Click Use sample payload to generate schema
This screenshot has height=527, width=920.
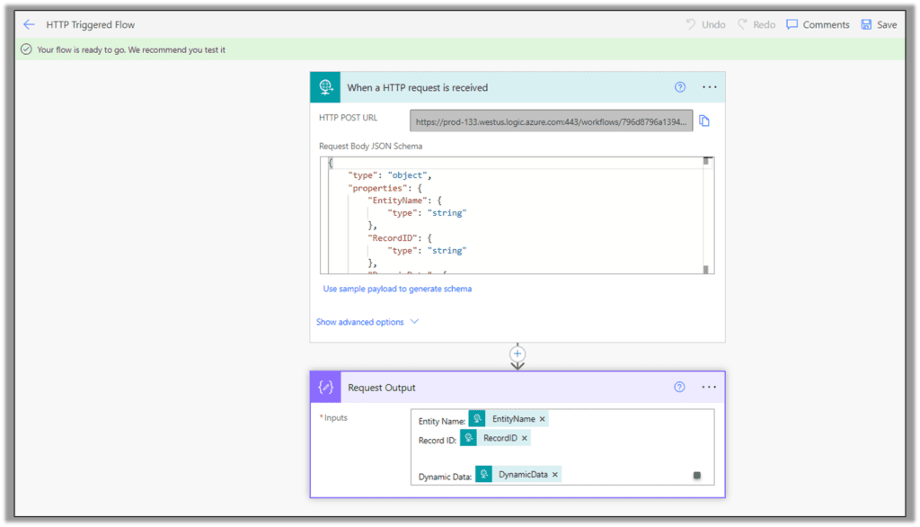click(397, 288)
